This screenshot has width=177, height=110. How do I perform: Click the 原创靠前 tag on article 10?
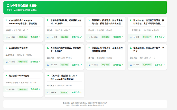[64, 92]
